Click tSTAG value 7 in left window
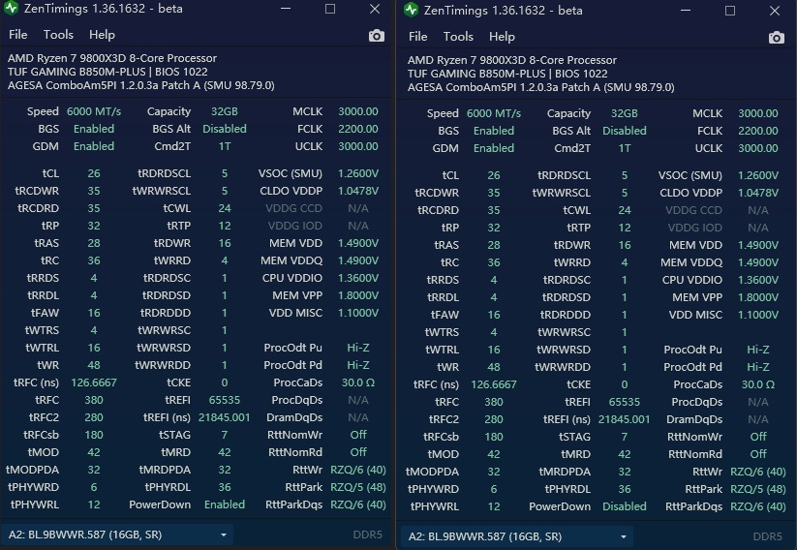Screen dimensions: 797x550 tap(225, 435)
